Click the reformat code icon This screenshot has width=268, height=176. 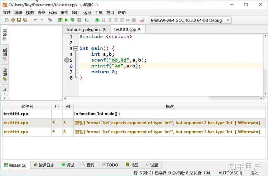click(x=50, y=20)
